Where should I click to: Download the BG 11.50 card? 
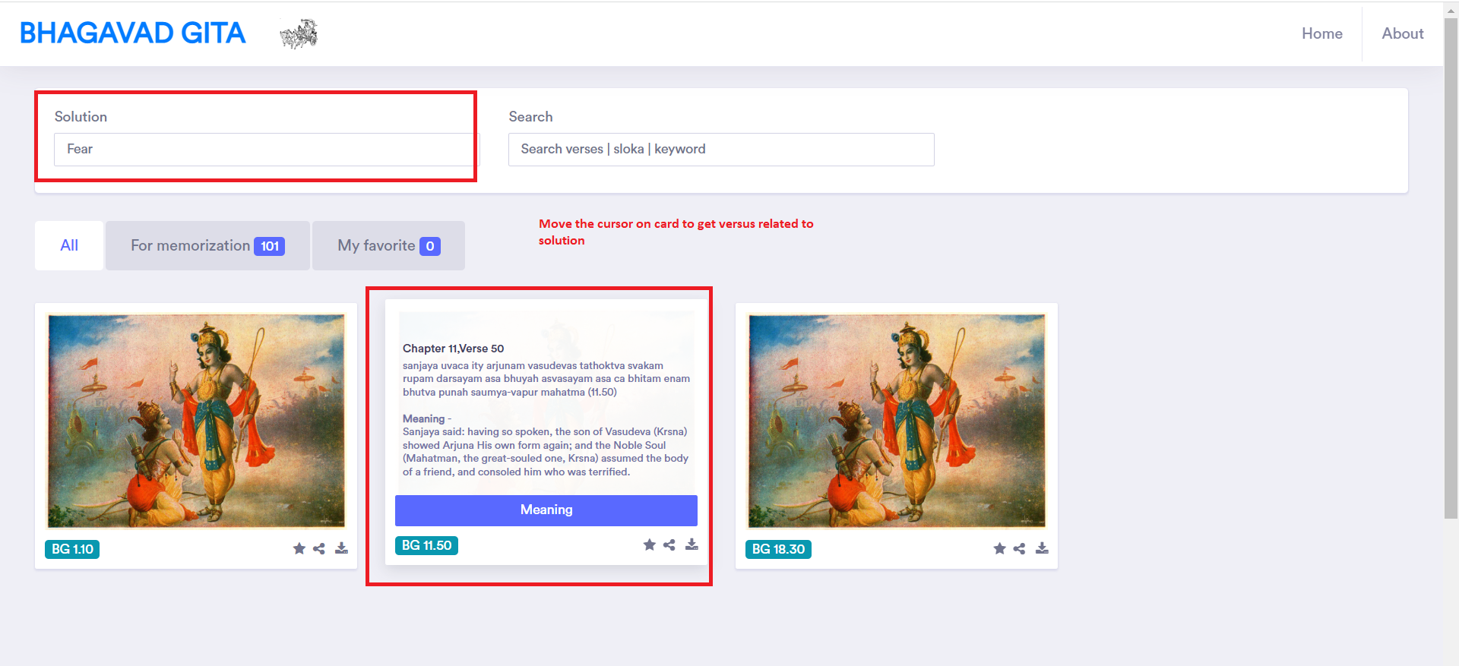click(692, 544)
